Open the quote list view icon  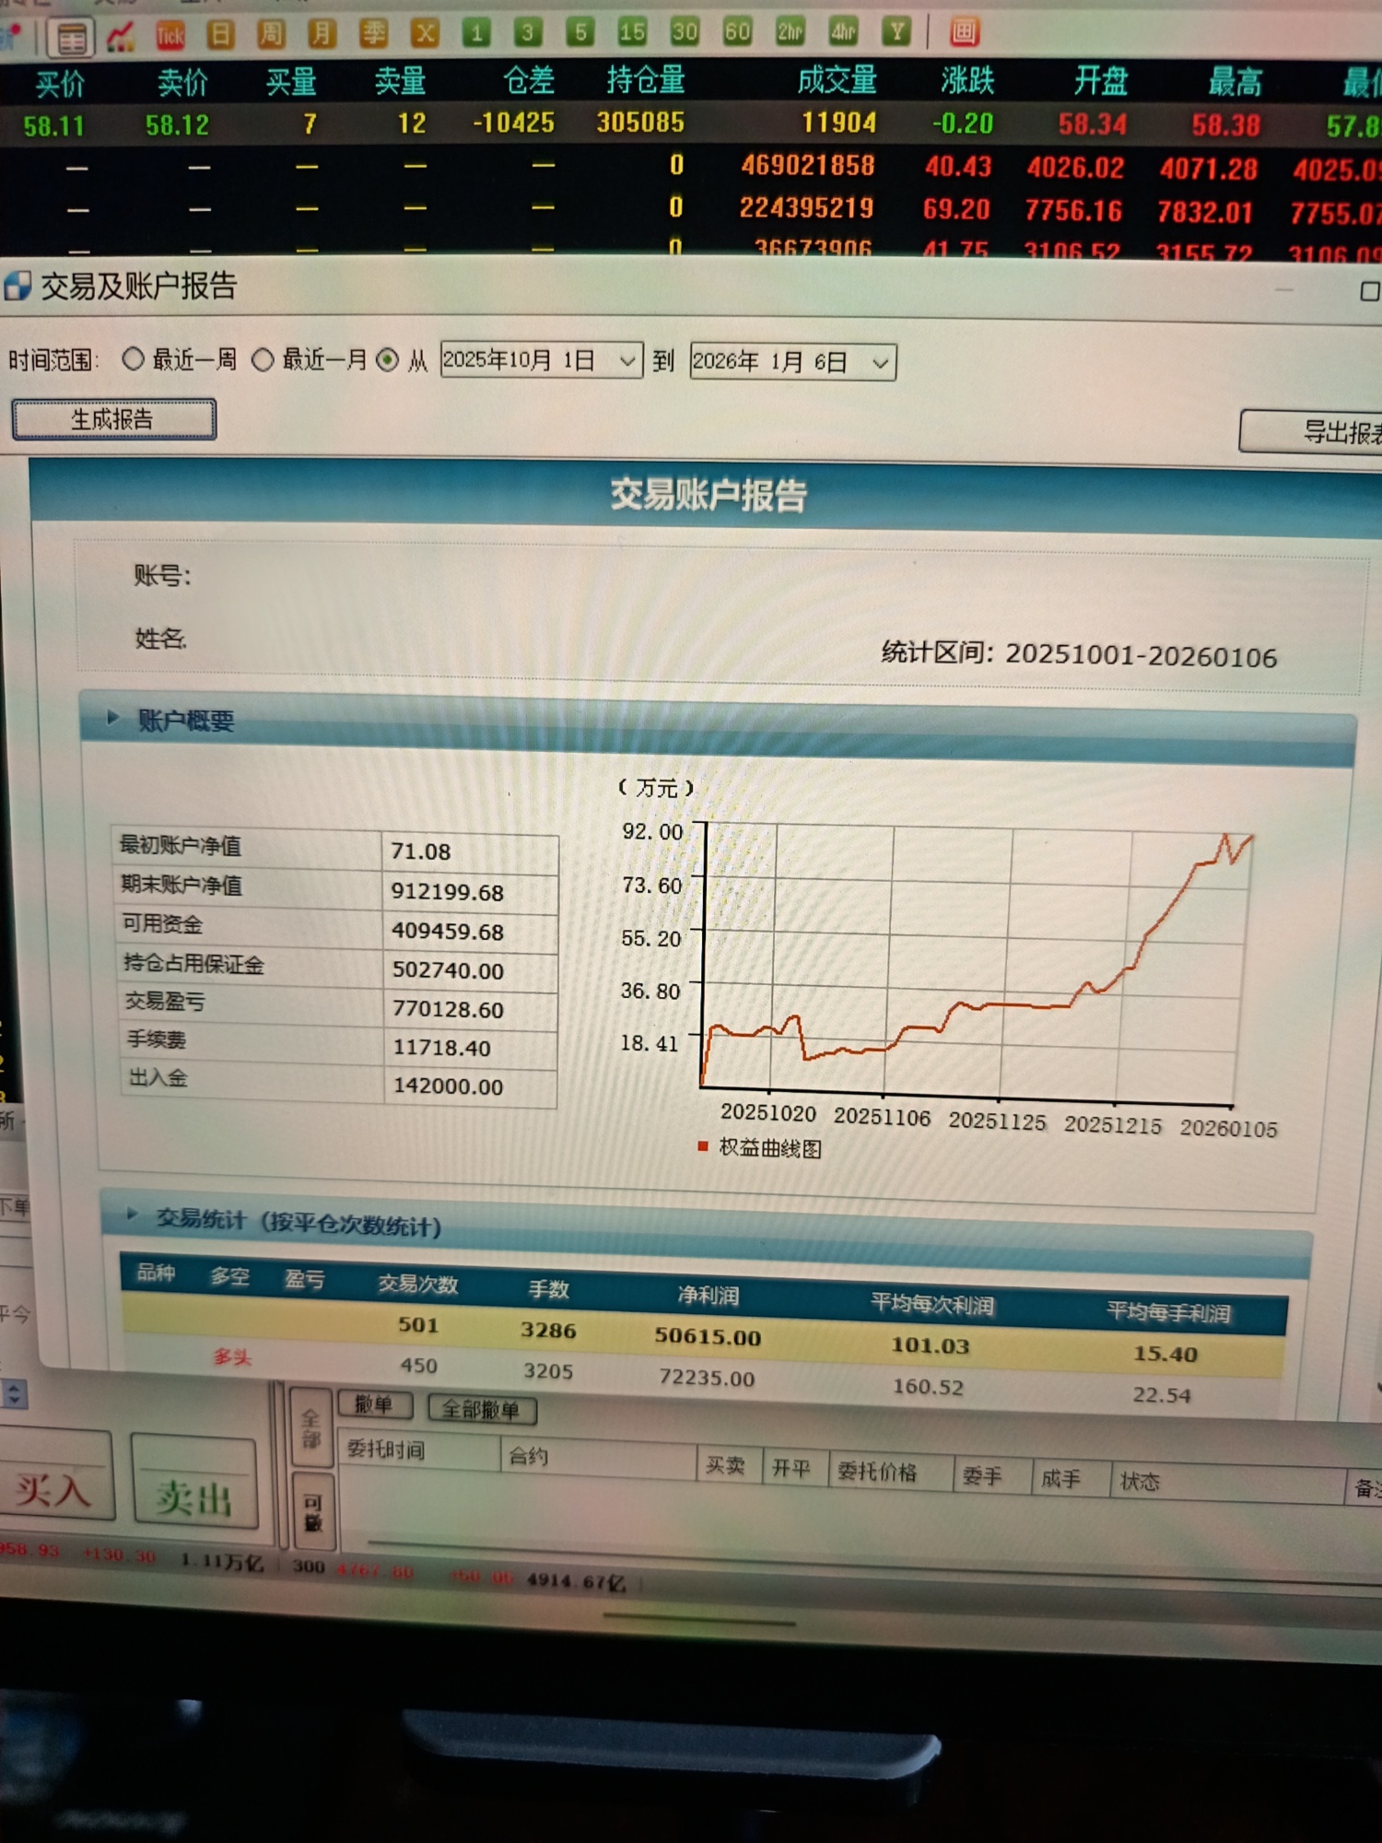(71, 38)
